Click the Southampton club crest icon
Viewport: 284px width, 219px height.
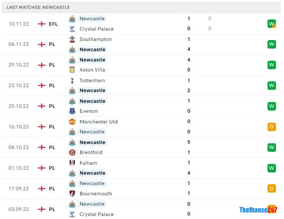pyautogui.click(x=72, y=39)
